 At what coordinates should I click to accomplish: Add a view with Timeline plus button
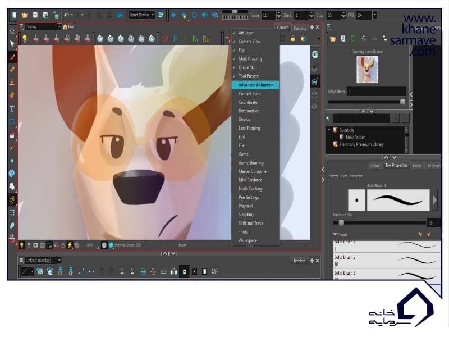pyautogui.click(x=312, y=261)
